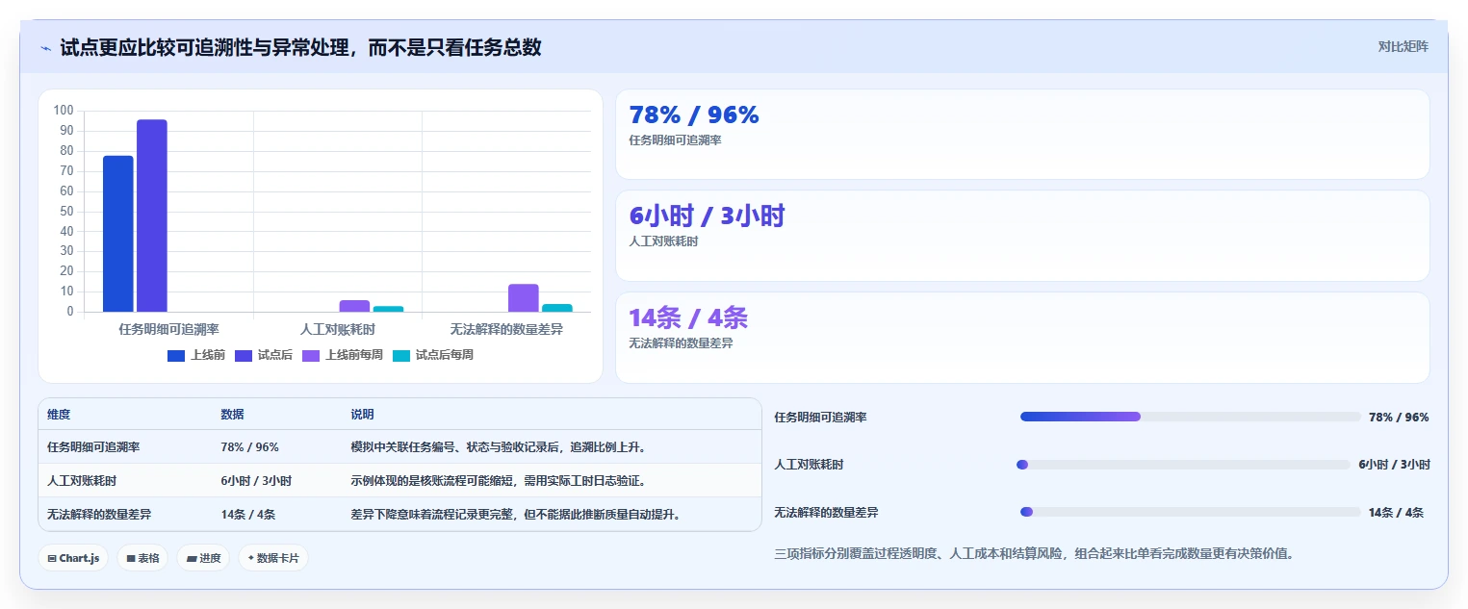1468x609 pixels.
Task: Click the x-axis label 人工对账耗时 under the chart
Action: (x=338, y=329)
